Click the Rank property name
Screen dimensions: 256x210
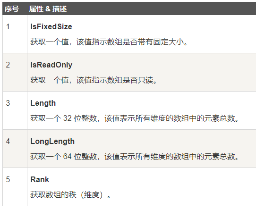pyautogui.click(x=40, y=179)
